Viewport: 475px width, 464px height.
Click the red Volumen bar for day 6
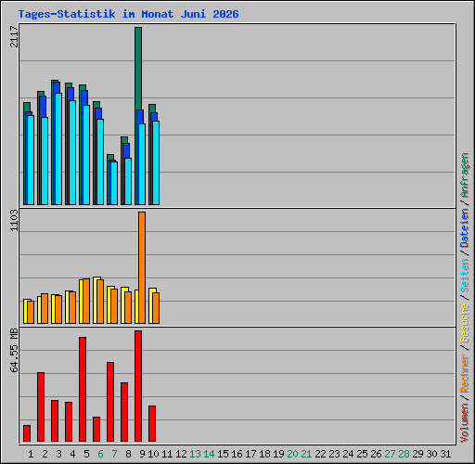(x=96, y=430)
